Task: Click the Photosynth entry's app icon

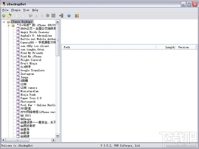Action: pos(18,102)
